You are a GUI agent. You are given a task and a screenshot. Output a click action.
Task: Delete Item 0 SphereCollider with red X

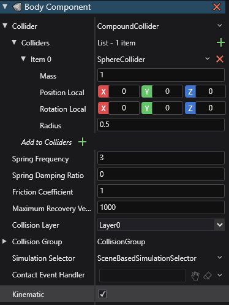point(220,59)
